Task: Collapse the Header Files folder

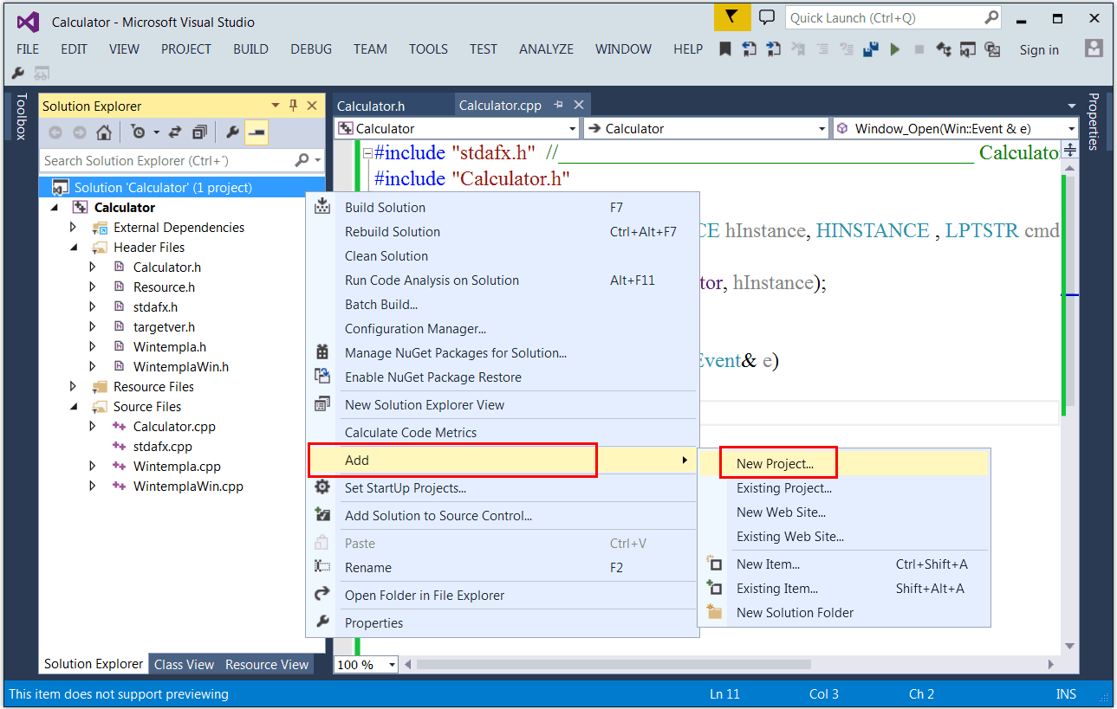Action: point(74,248)
